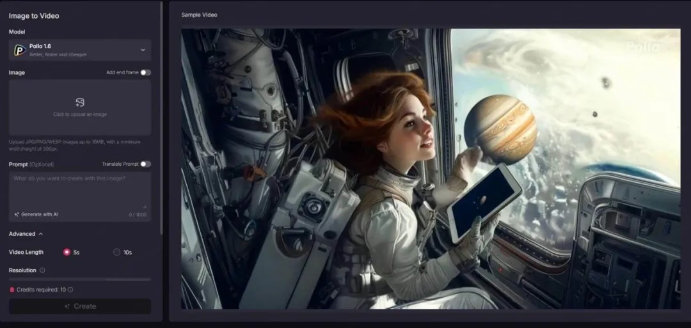Select the 5s video length option
Image resolution: width=691 pixels, height=328 pixels.
(x=67, y=252)
